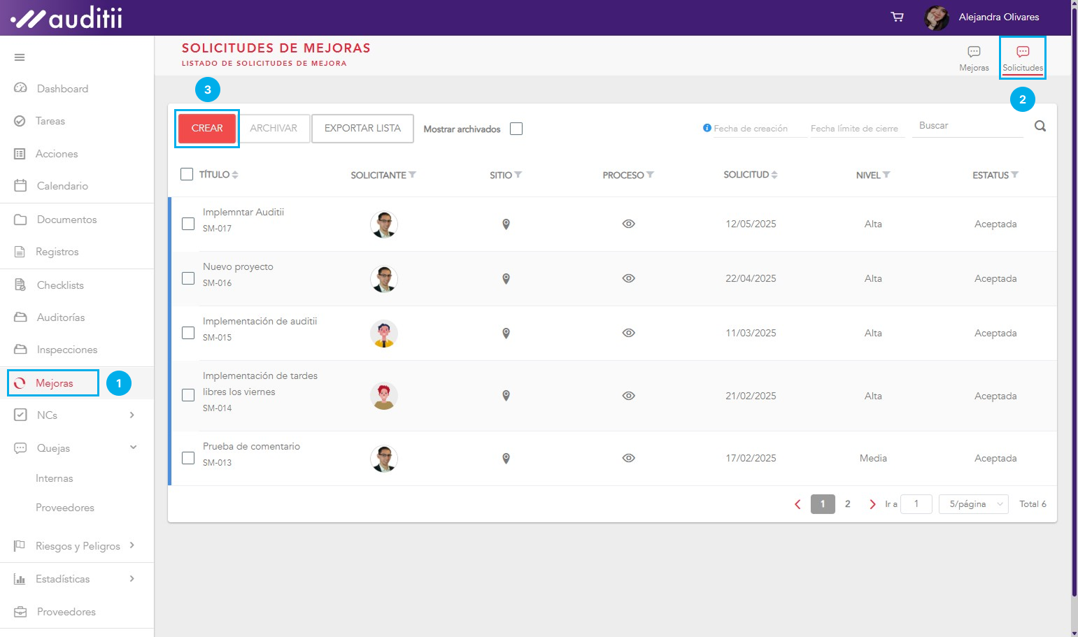Viewport: 1078px width, 637px height.
Task: Click the Dashboard gauge icon
Action: [x=20, y=88]
